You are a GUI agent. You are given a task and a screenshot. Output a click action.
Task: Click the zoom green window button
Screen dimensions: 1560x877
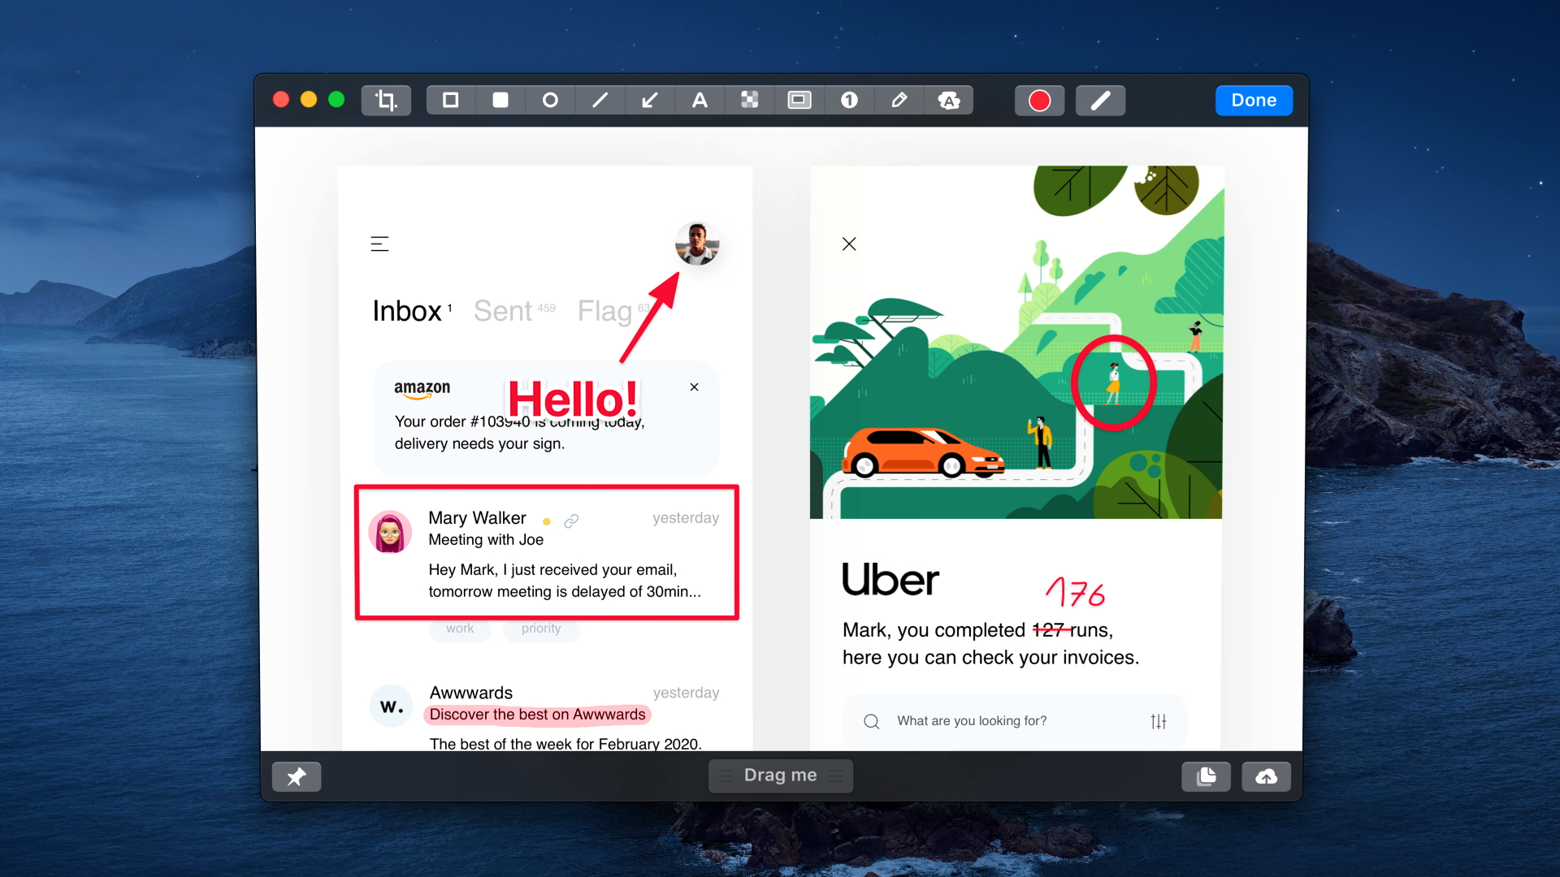tap(336, 100)
